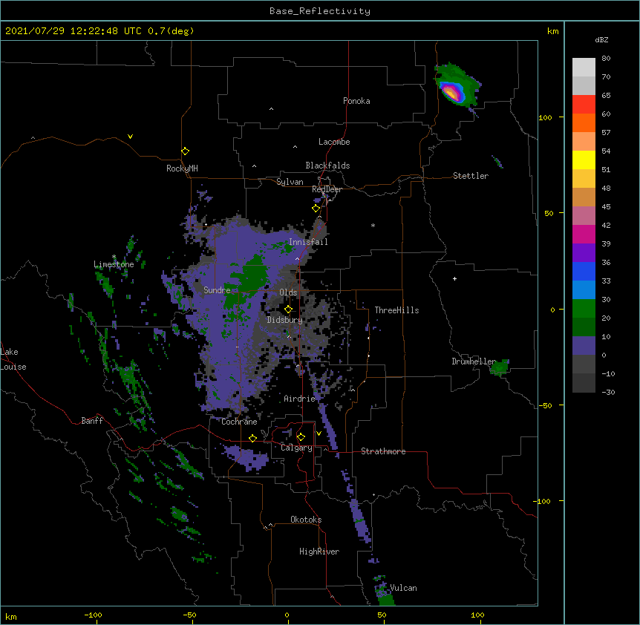This screenshot has width=640, height=625.
Task: Click the ThreeHills city label
Action: click(396, 310)
